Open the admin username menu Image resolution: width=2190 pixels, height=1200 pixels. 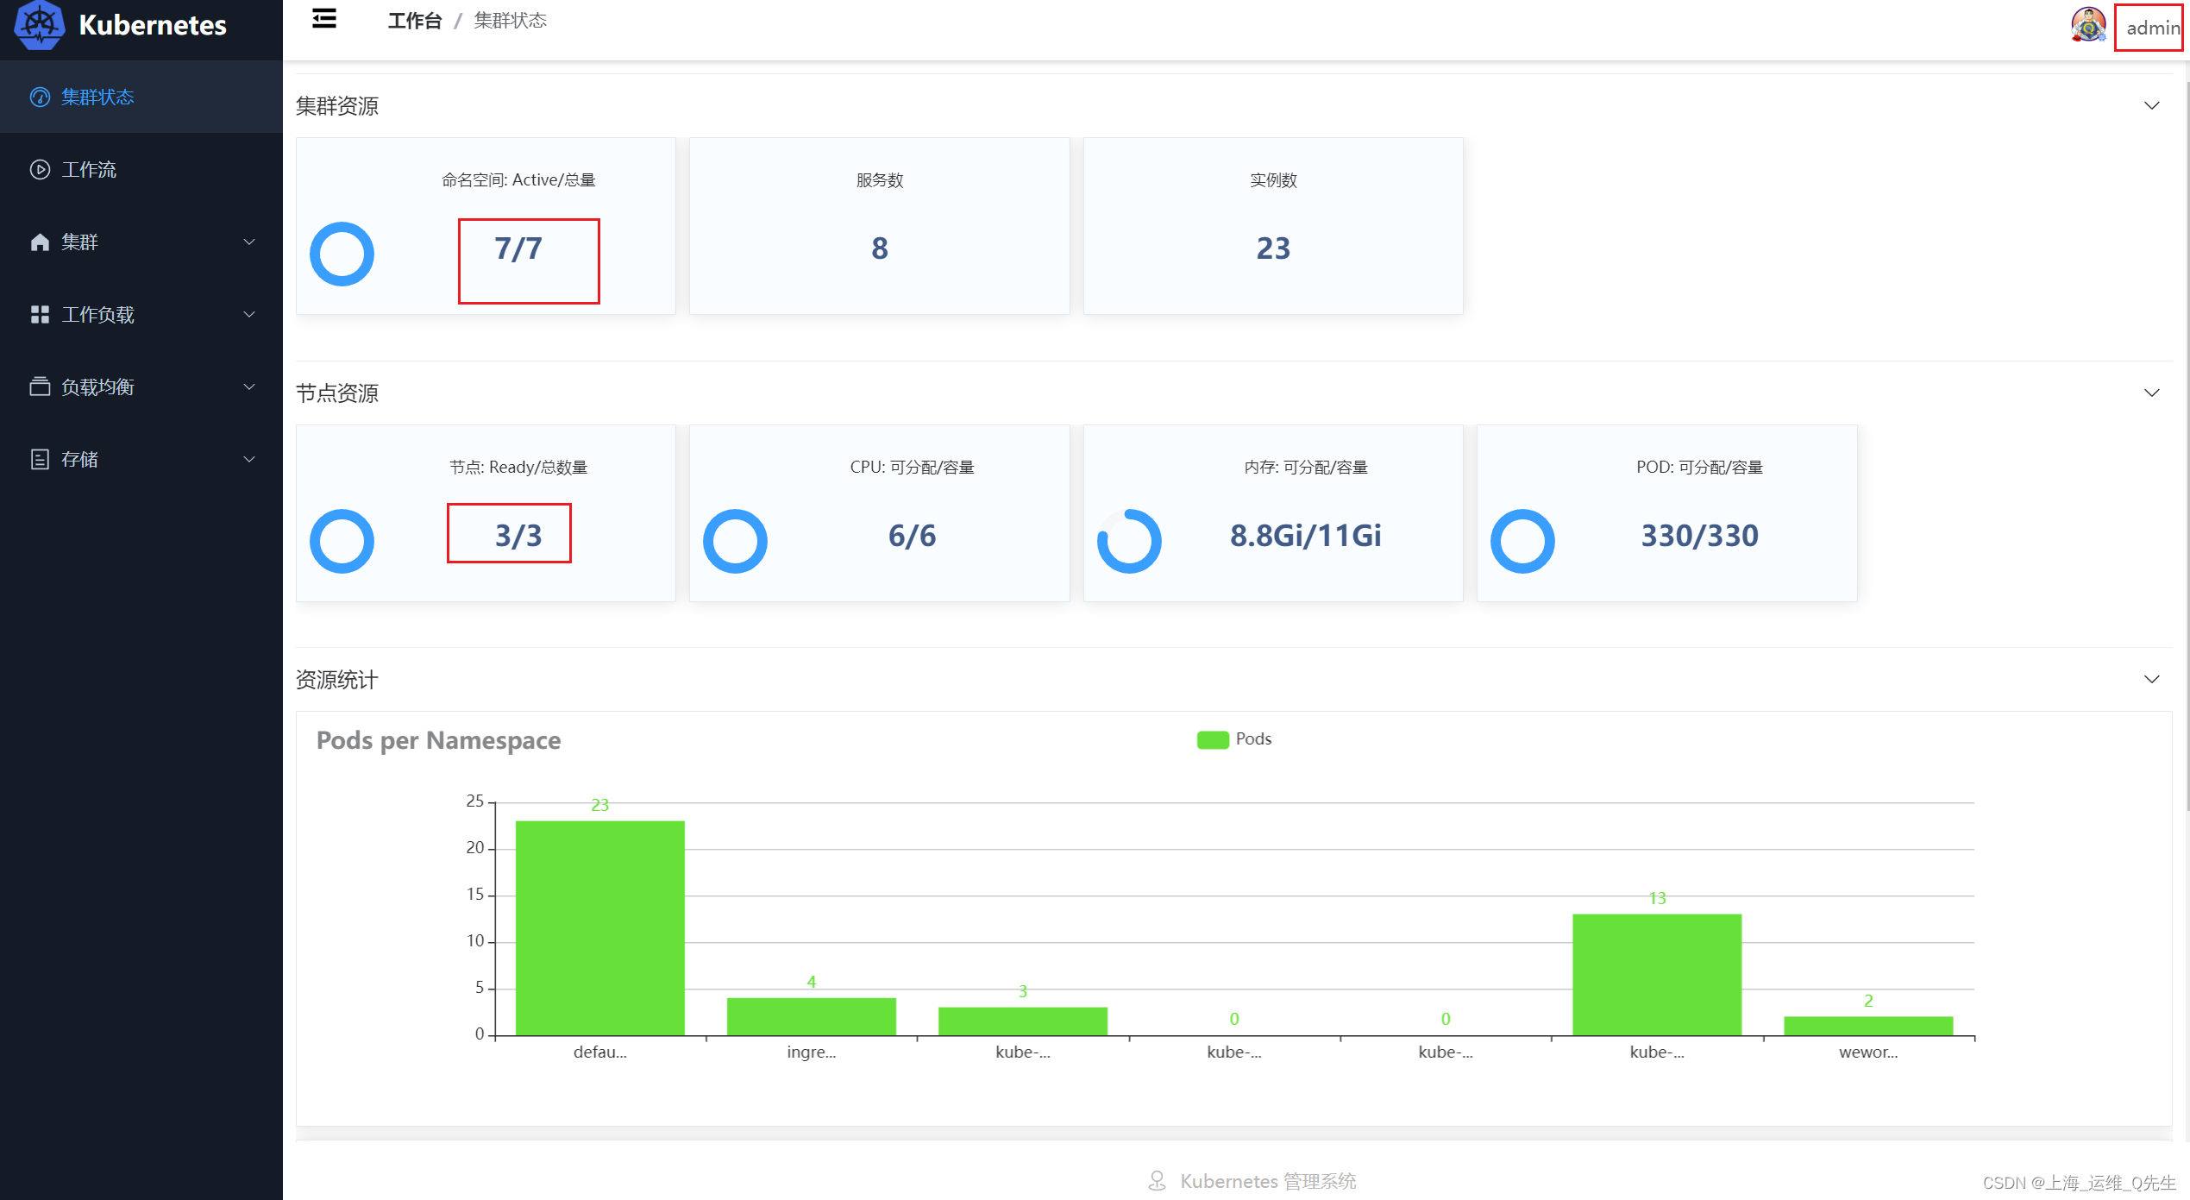point(2151,28)
